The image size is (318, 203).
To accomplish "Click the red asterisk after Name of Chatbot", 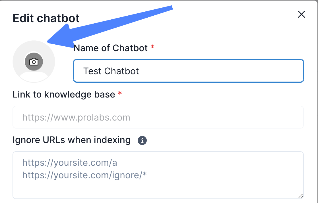I will click(152, 47).
